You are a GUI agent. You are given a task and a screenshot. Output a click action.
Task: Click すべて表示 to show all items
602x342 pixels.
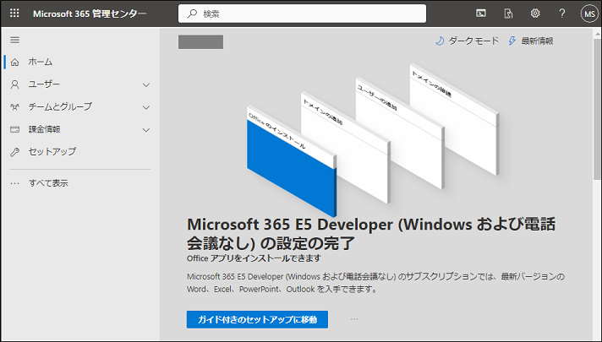(48, 183)
